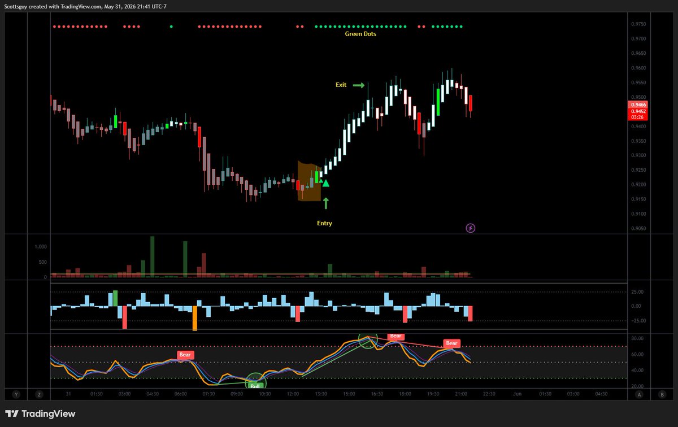Click the green entry triangle marker

[x=325, y=183]
